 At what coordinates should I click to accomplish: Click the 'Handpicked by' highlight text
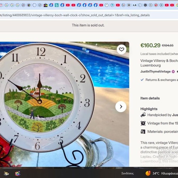pyautogui.click(x=163, y=115)
